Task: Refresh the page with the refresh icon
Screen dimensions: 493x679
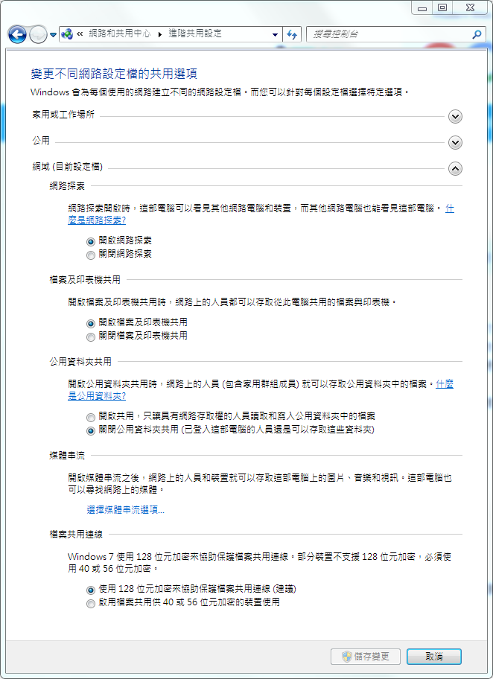Action: click(292, 34)
